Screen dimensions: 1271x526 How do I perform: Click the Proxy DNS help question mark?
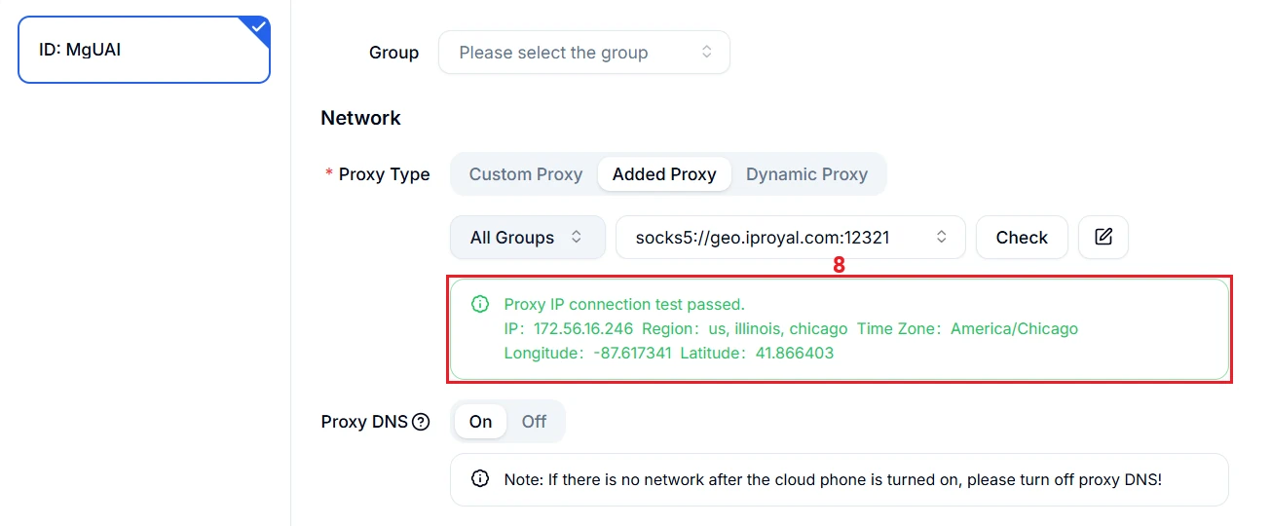point(421,422)
